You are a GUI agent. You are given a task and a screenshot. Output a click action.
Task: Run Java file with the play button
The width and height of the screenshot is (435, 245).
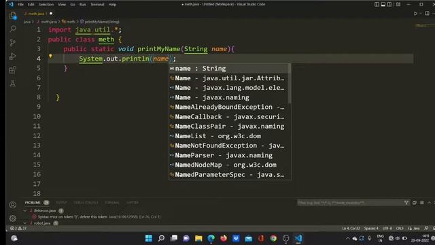coord(415,14)
